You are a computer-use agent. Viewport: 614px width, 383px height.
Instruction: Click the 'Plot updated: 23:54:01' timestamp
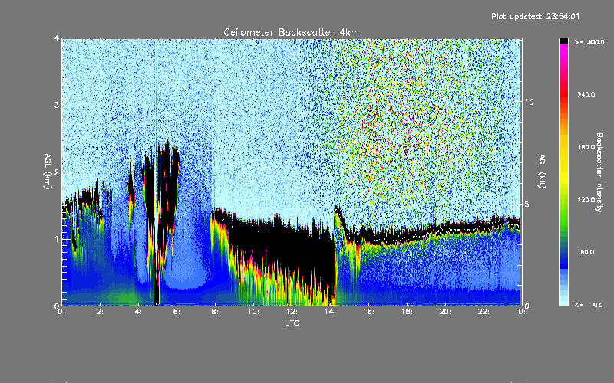pyautogui.click(x=535, y=16)
